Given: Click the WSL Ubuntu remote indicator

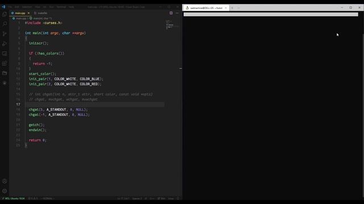Looking at the screenshot, I should [13, 198].
